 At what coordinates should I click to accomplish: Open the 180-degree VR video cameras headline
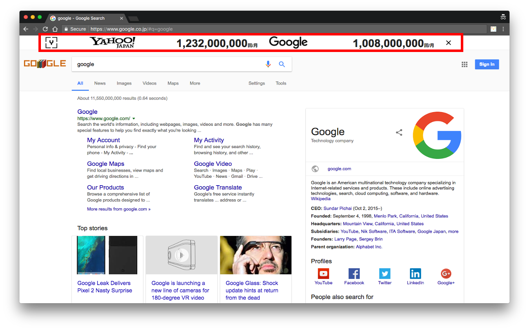180,290
